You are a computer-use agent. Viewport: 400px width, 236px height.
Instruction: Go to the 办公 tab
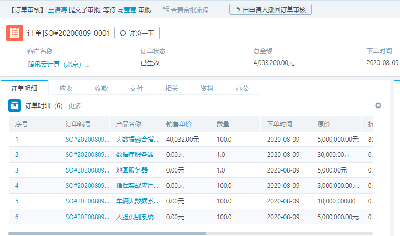click(242, 89)
